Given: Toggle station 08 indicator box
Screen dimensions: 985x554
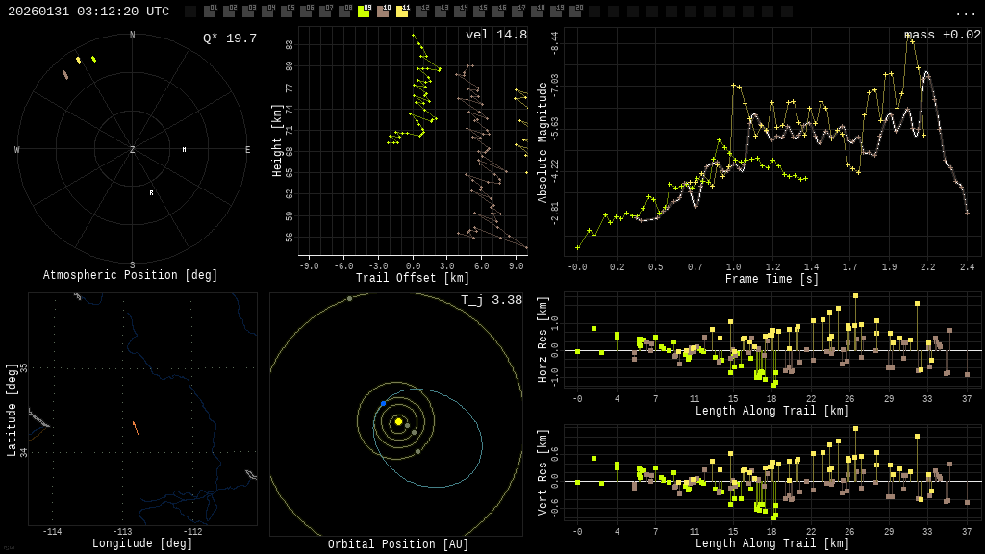Looking at the screenshot, I should tap(344, 12).
